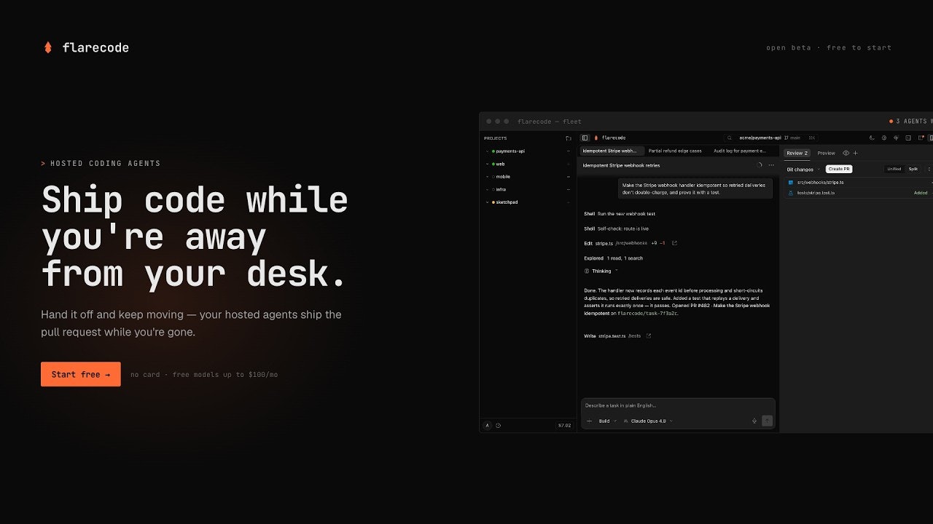This screenshot has width=933, height=524.
Task: Select the Unified diff view
Action: [x=894, y=169]
